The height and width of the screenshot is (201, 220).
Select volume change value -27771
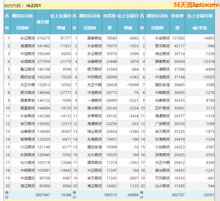[65, 93]
